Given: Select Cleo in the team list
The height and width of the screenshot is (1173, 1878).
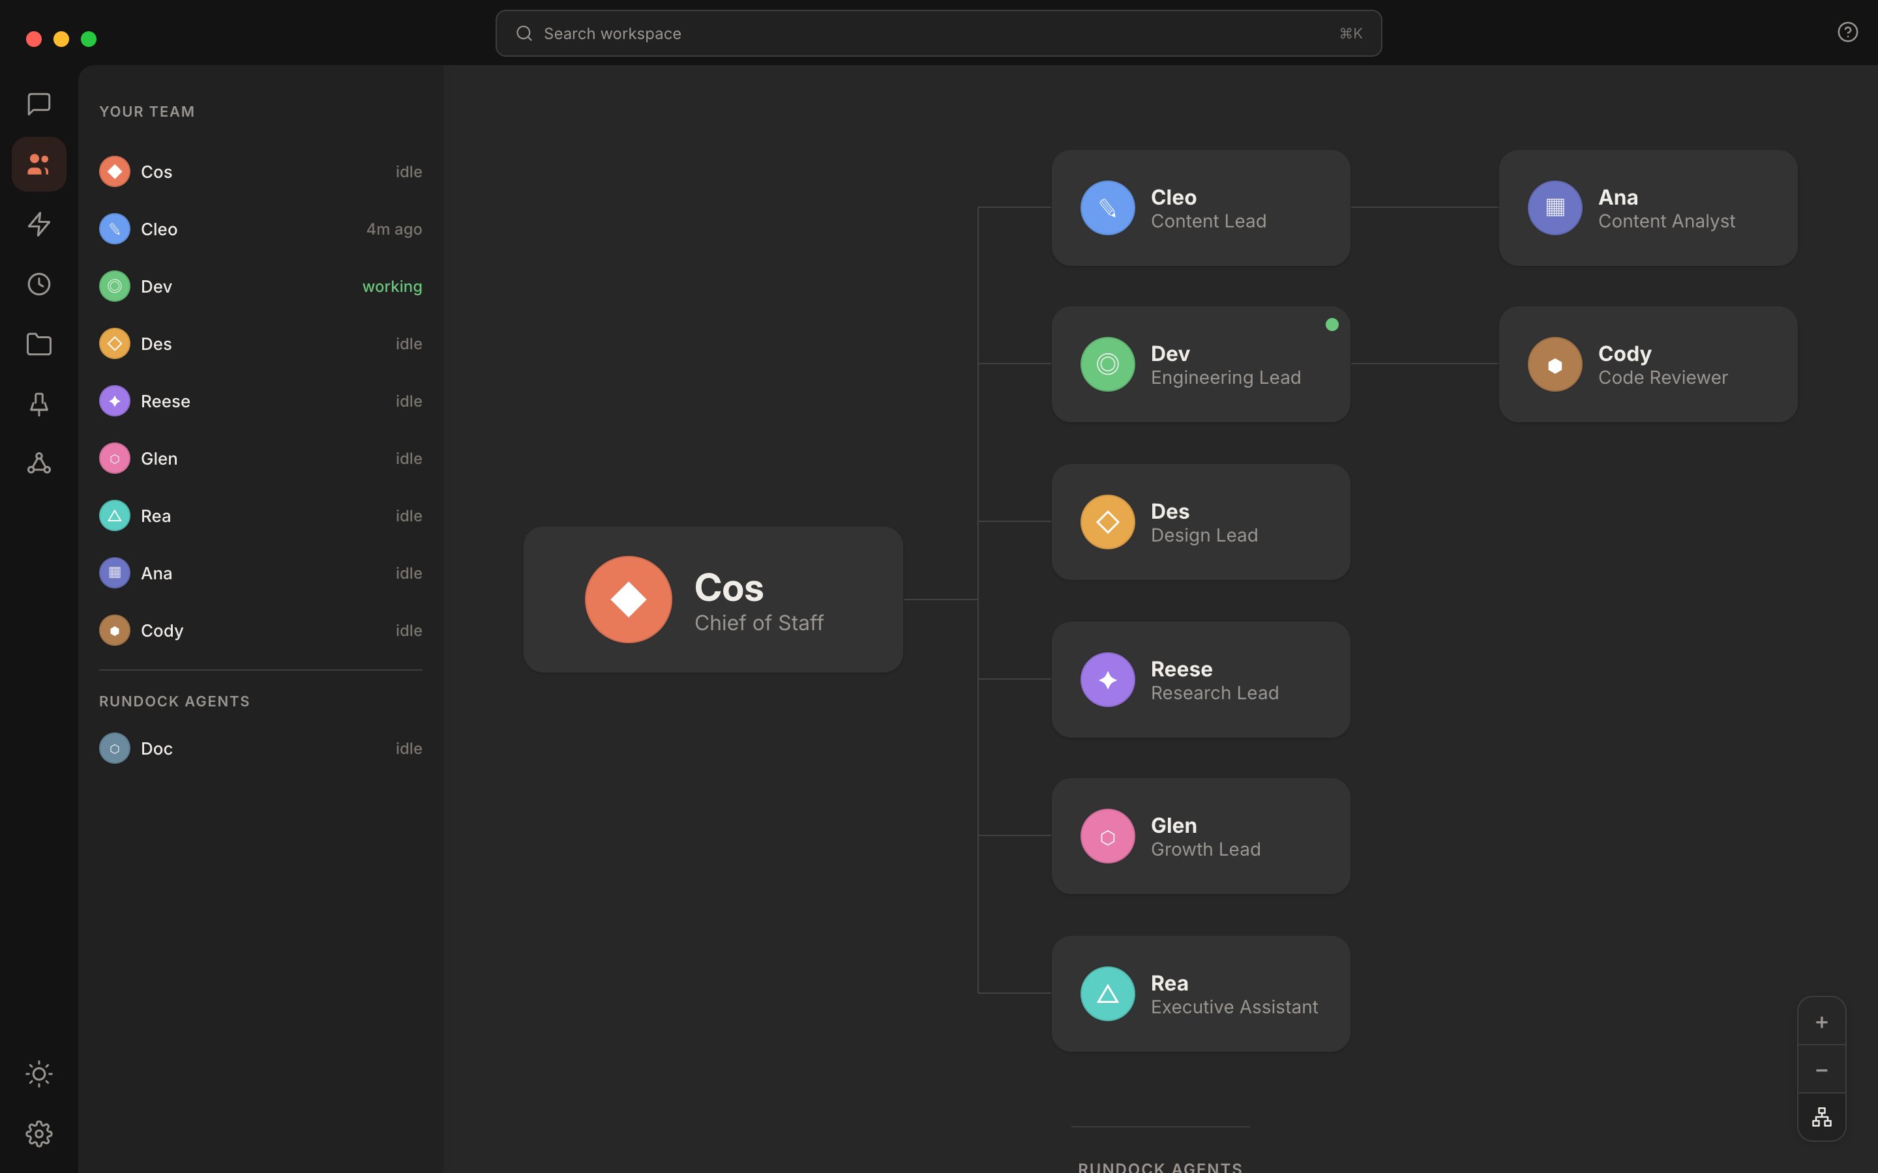Looking at the screenshot, I should (x=261, y=229).
